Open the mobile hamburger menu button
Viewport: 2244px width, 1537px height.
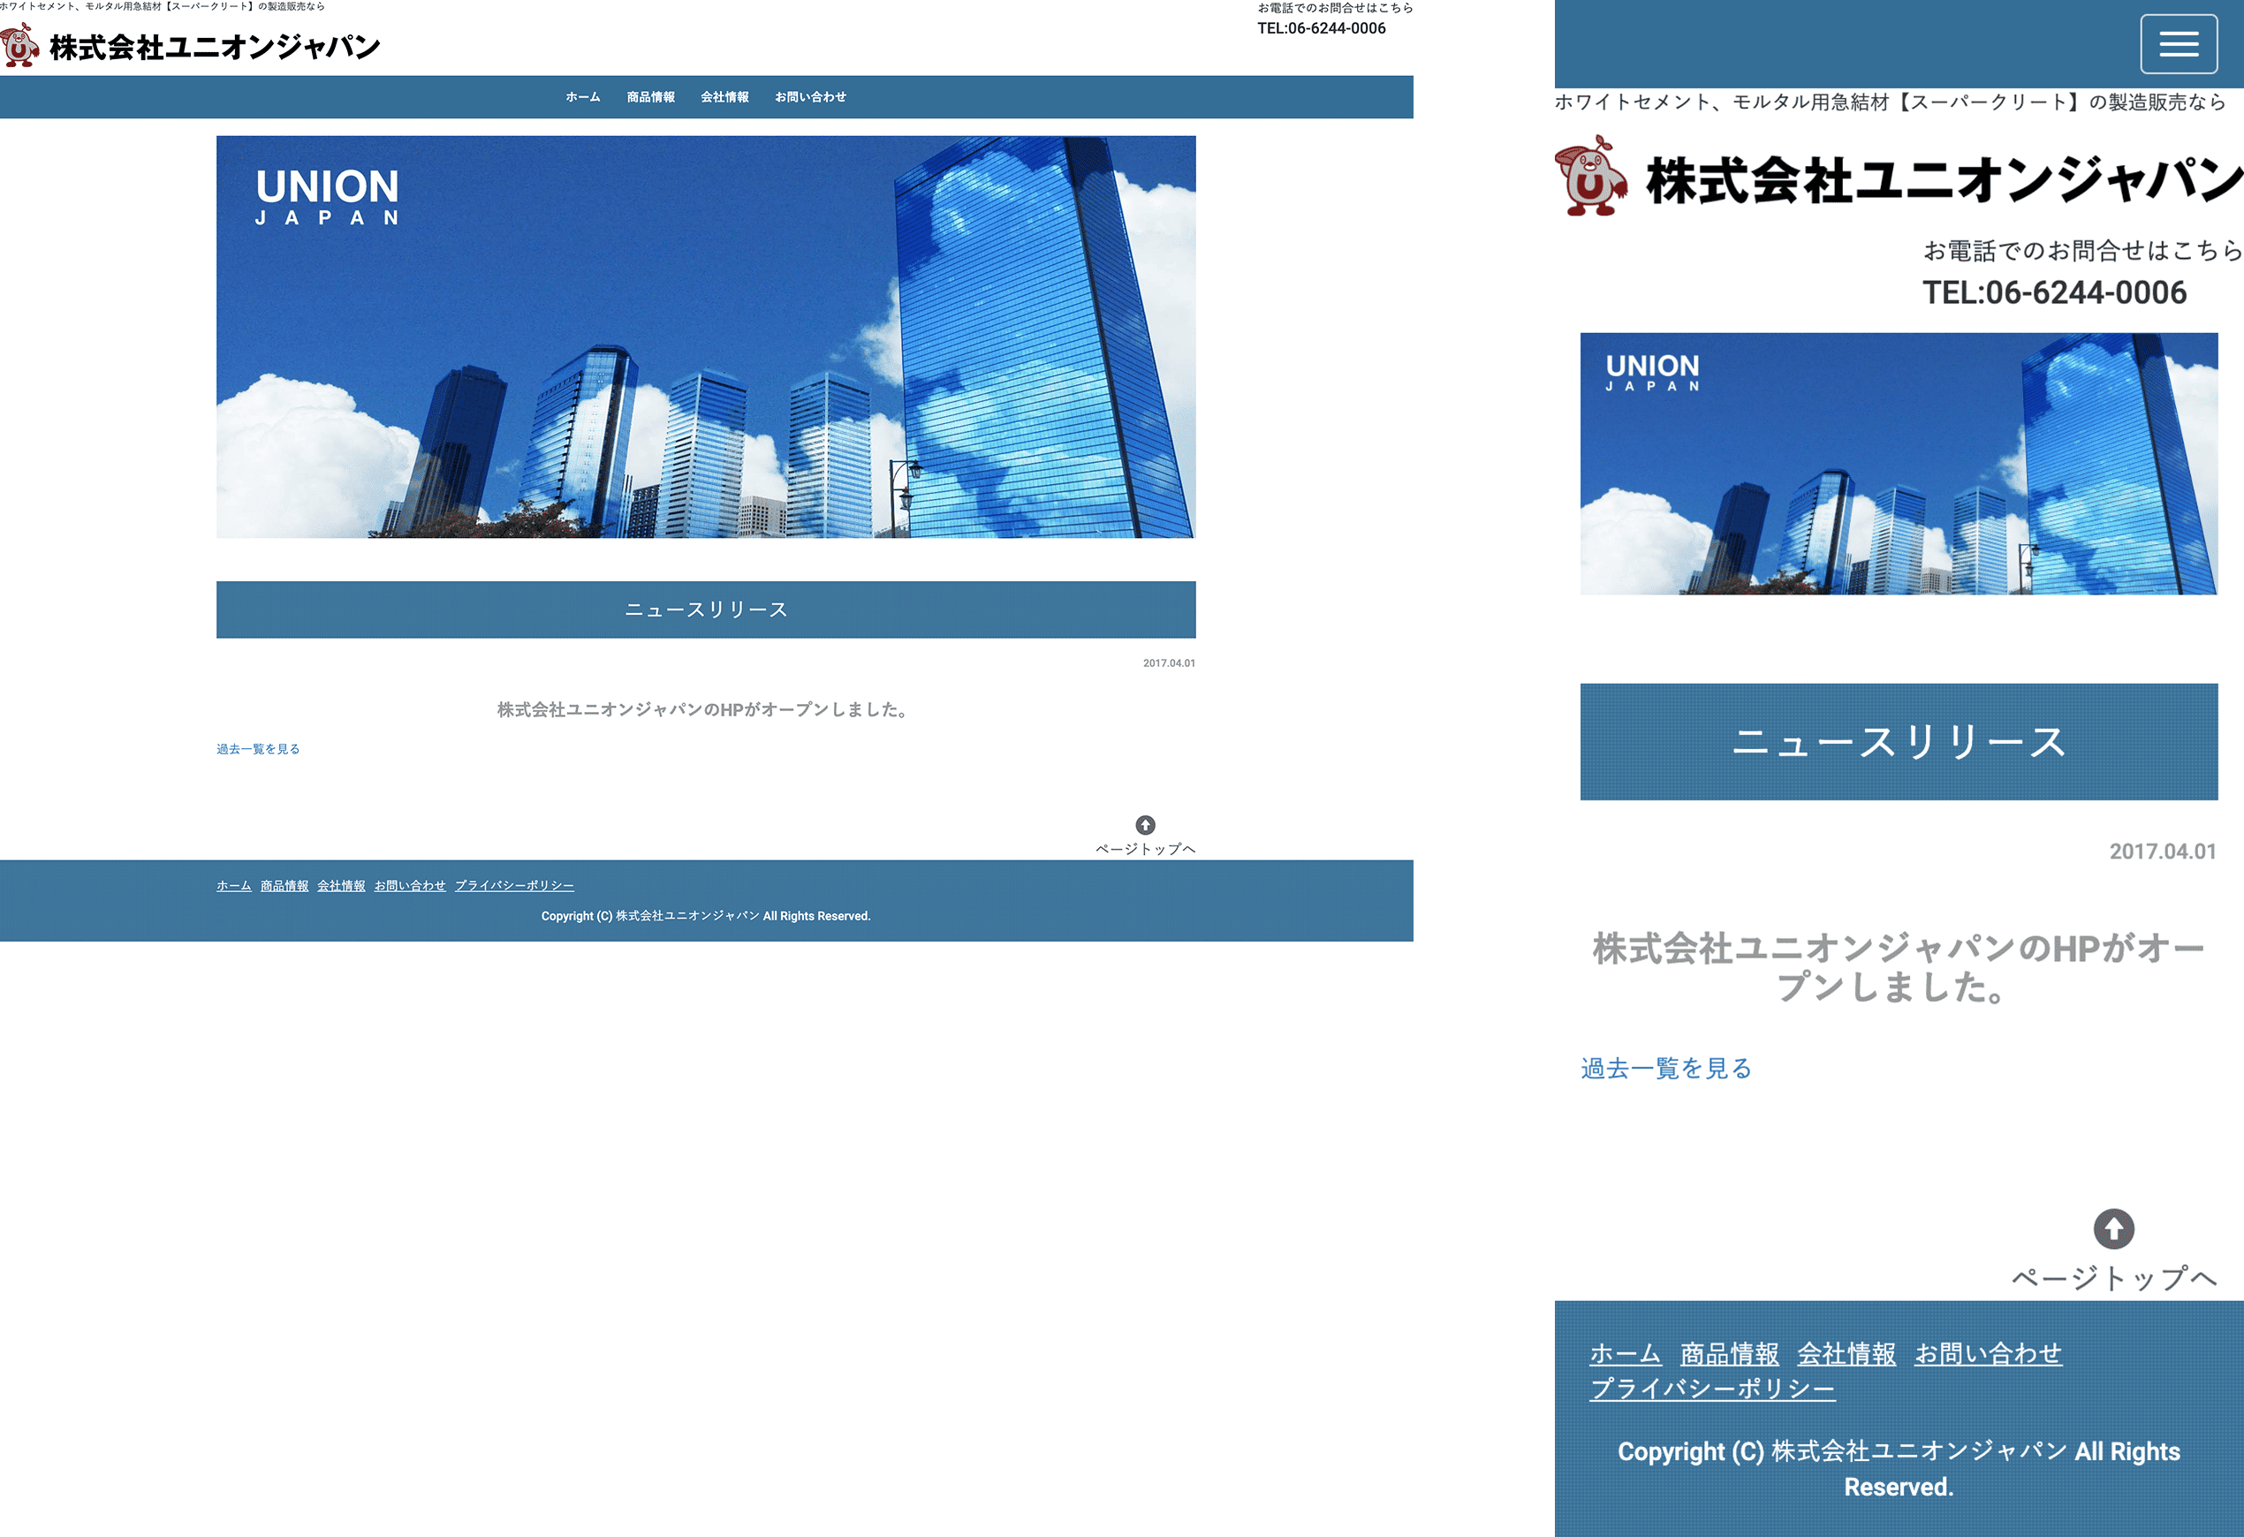(2179, 44)
